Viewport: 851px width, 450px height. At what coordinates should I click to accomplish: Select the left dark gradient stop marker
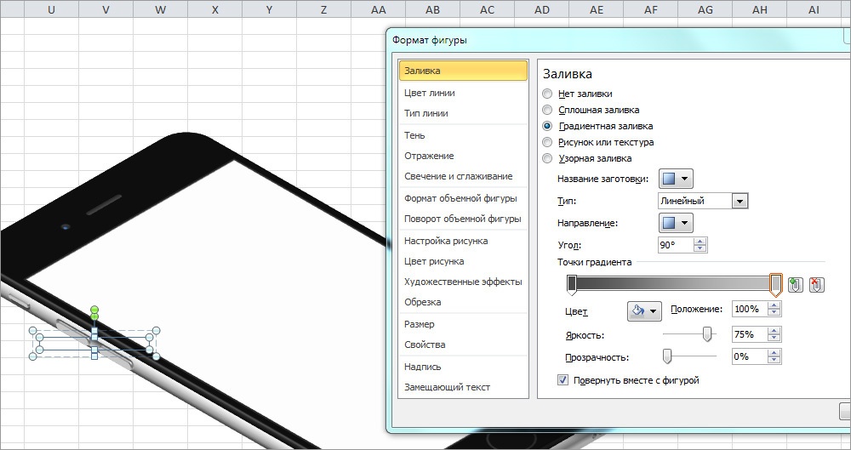point(572,284)
